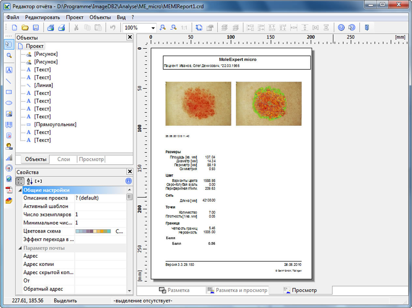
Task: Click the blue info icon in Свойства panel
Action: pyautogui.click(x=129, y=181)
